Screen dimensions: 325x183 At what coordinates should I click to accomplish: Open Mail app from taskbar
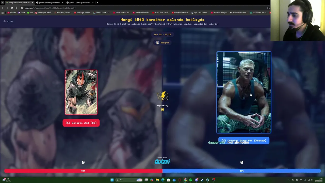pyautogui.click(x=174, y=180)
